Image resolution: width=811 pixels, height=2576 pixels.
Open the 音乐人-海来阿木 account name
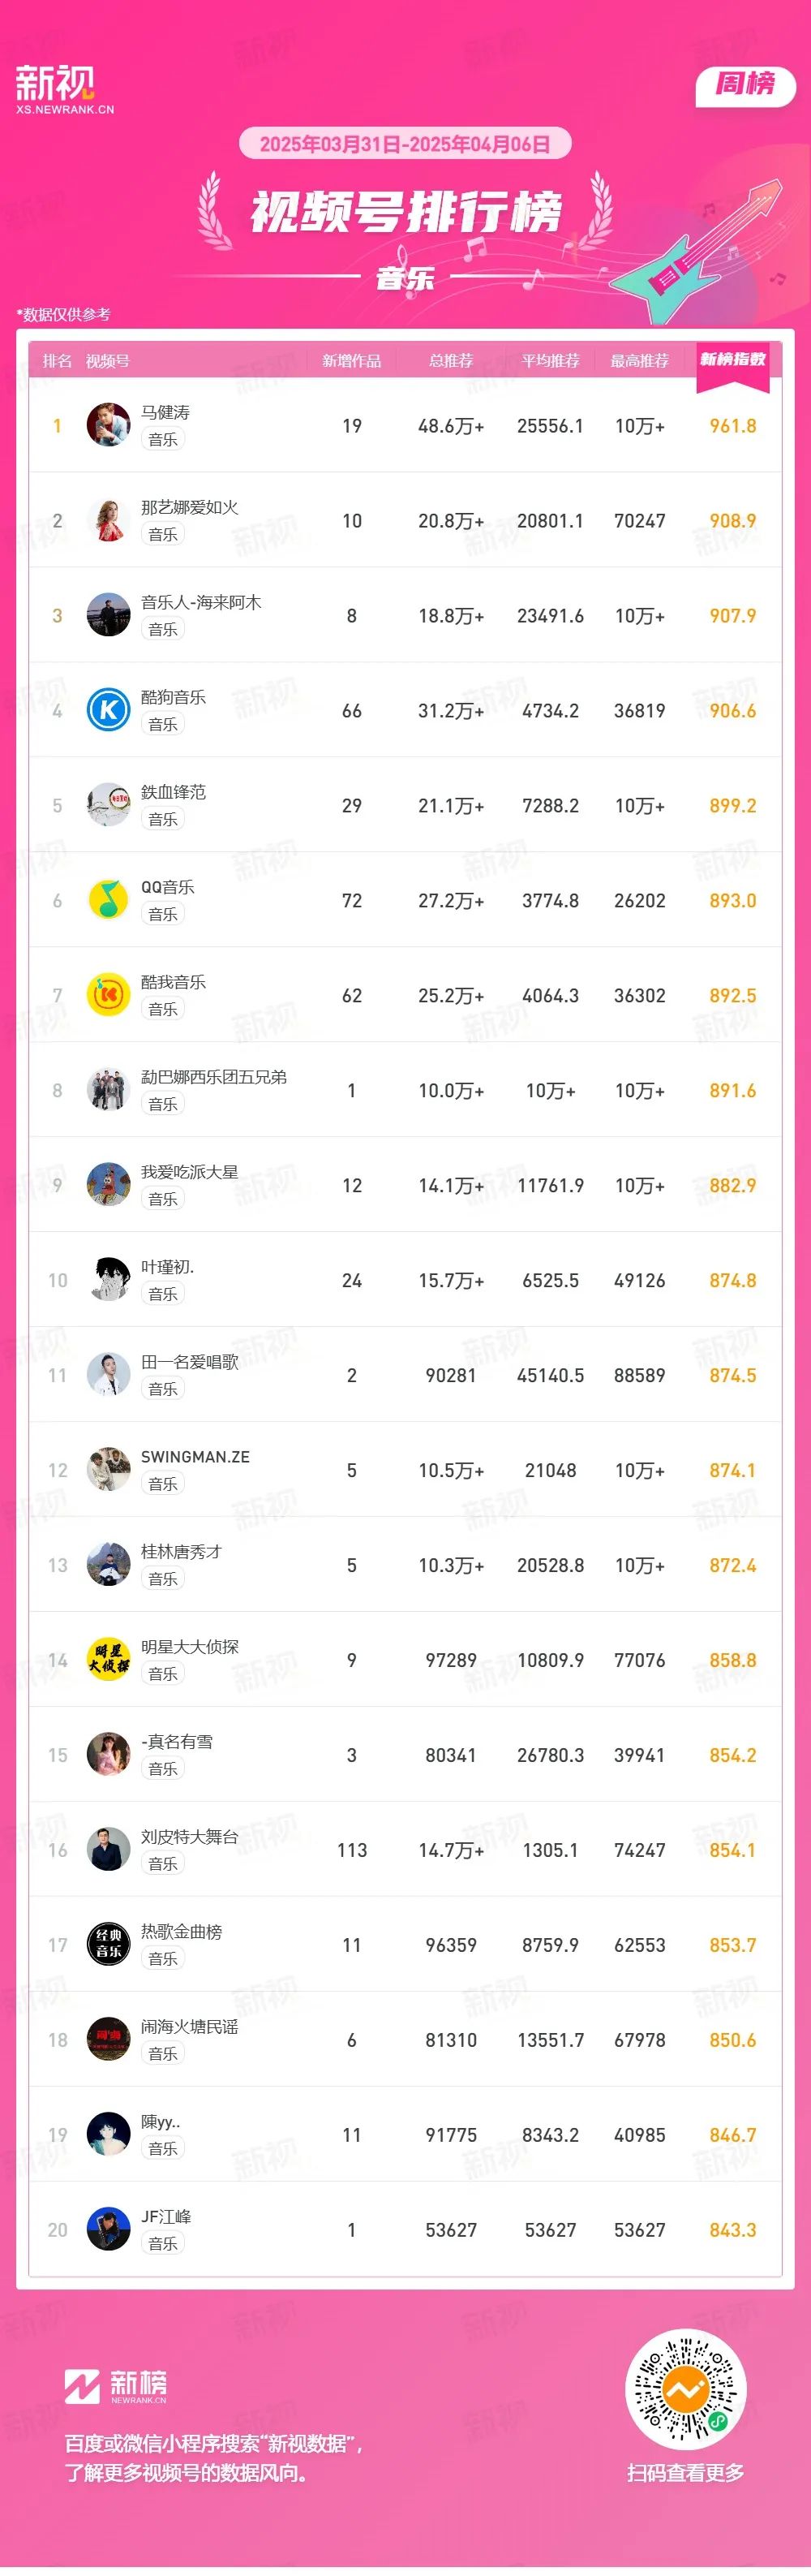pyautogui.click(x=201, y=602)
